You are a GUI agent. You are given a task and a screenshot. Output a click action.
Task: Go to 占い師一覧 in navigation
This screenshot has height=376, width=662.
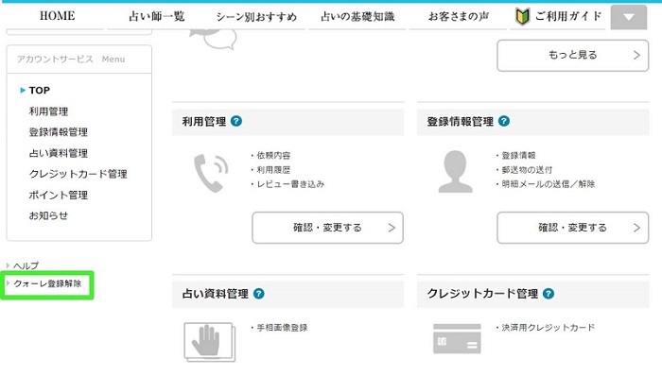tap(157, 16)
